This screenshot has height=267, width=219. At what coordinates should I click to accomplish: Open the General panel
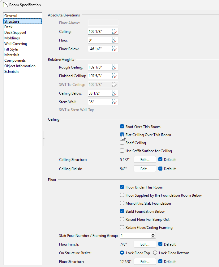(x=23, y=16)
